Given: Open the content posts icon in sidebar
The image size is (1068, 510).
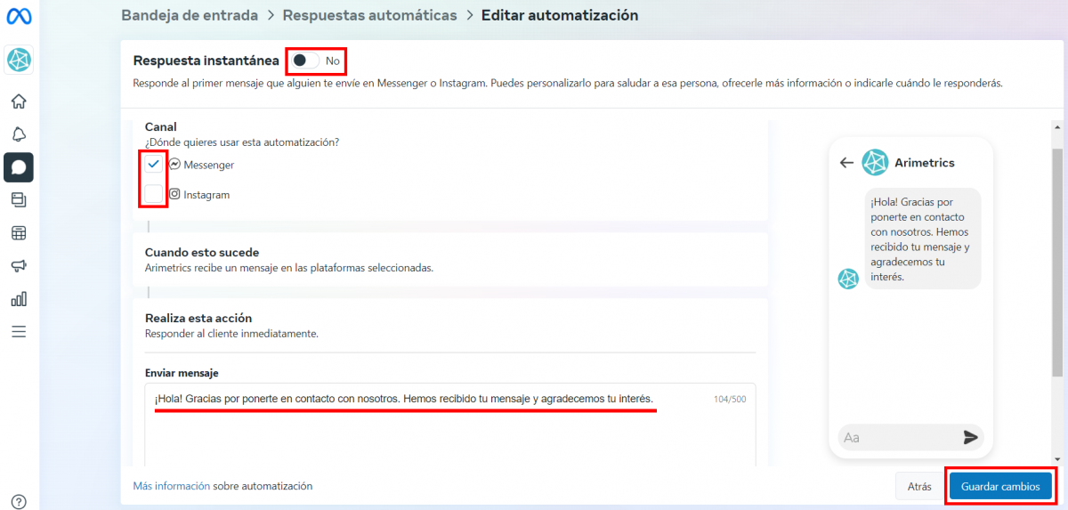Looking at the screenshot, I should (19, 199).
